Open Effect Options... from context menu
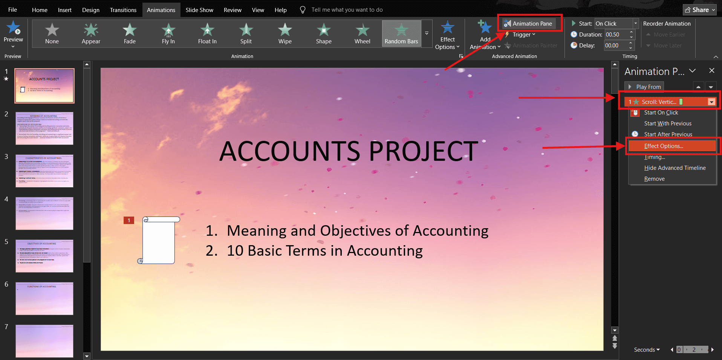 pyautogui.click(x=672, y=146)
